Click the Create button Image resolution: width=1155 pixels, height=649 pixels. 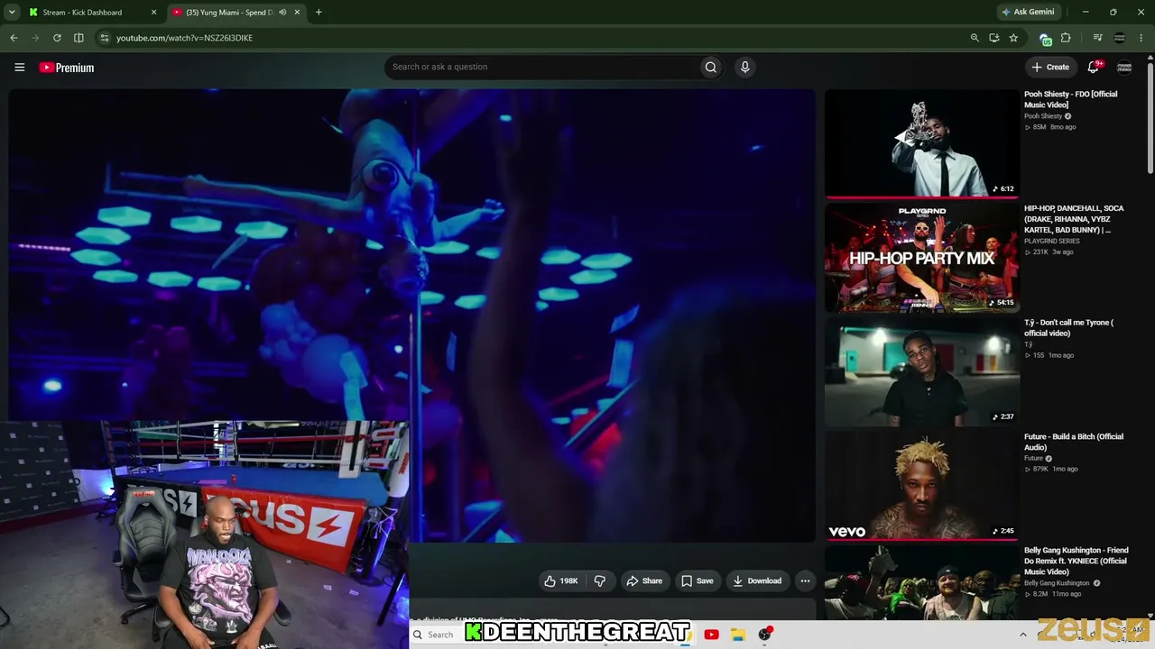point(1050,67)
